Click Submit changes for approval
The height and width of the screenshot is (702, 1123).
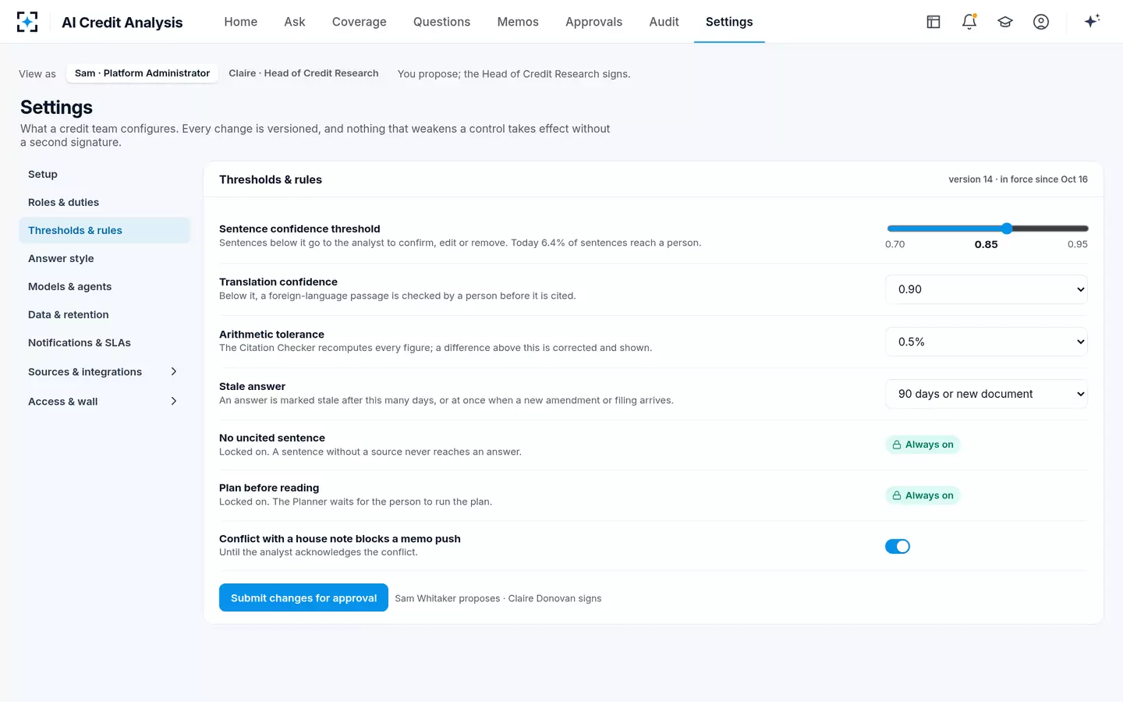click(x=303, y=598)
